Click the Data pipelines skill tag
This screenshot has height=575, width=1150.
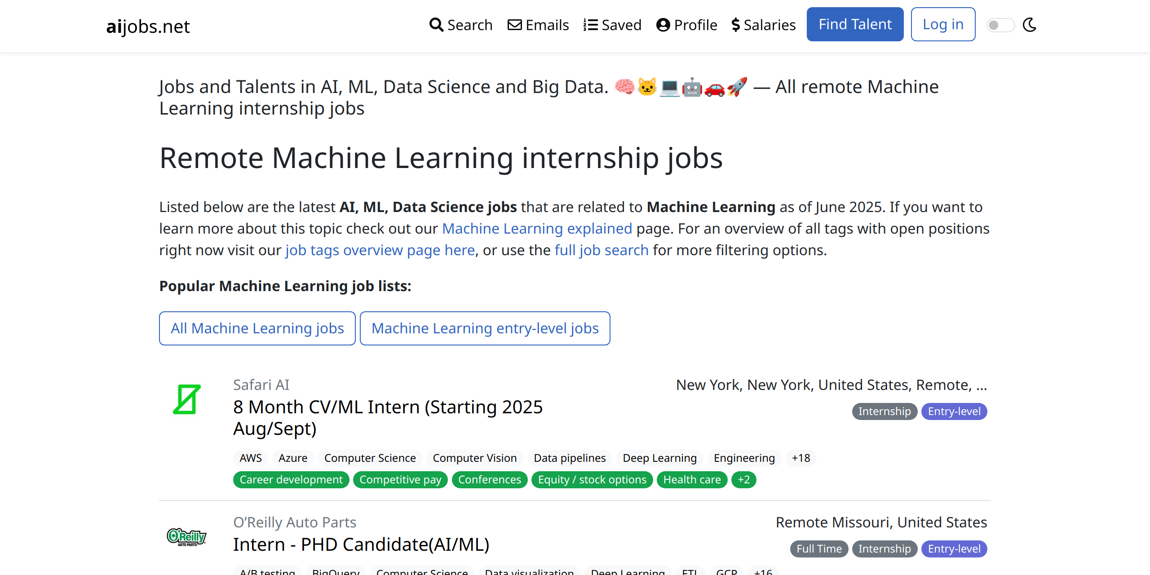tap(570, 458)
